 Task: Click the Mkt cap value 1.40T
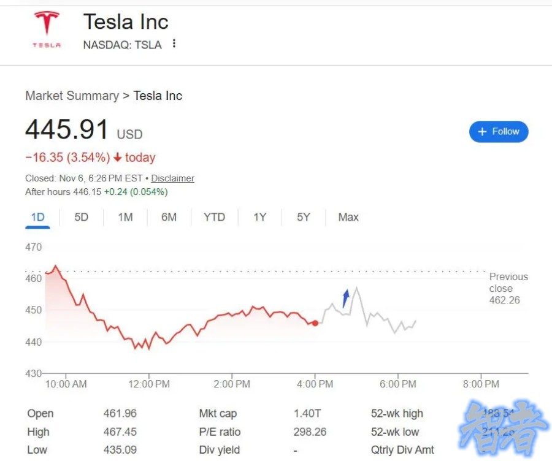coord(307,414)
